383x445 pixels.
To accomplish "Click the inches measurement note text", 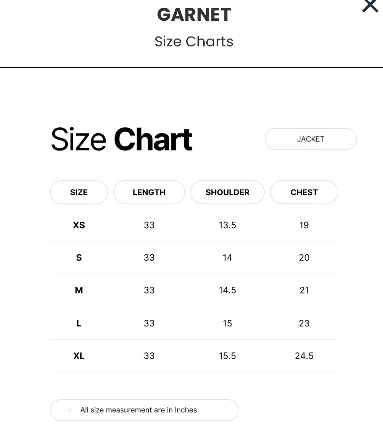I will coord(139,410).
